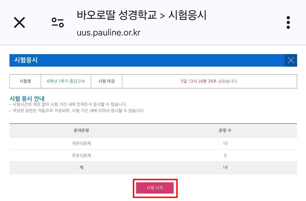The height and width of the screenshot is (201, 306).
Task: Tap the 바오로딸 성경학교 > 시험응시 page title
Action: tap(141, 15)
